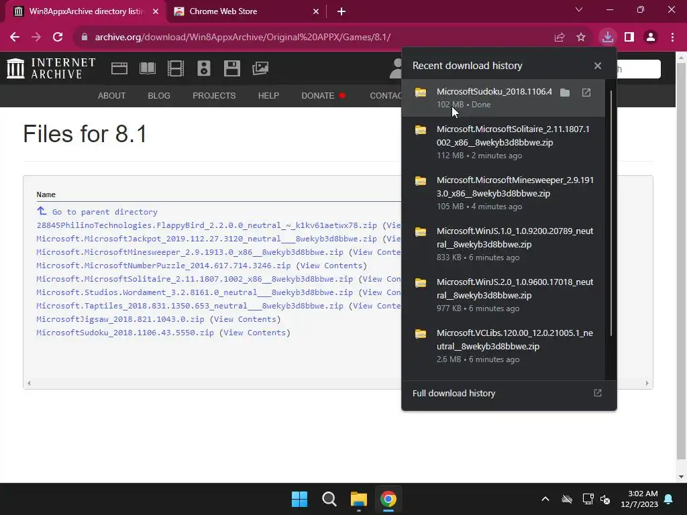Open the Texts book icon
The height and width of the screenshot is (515, 687).
(x=147, y=68)
